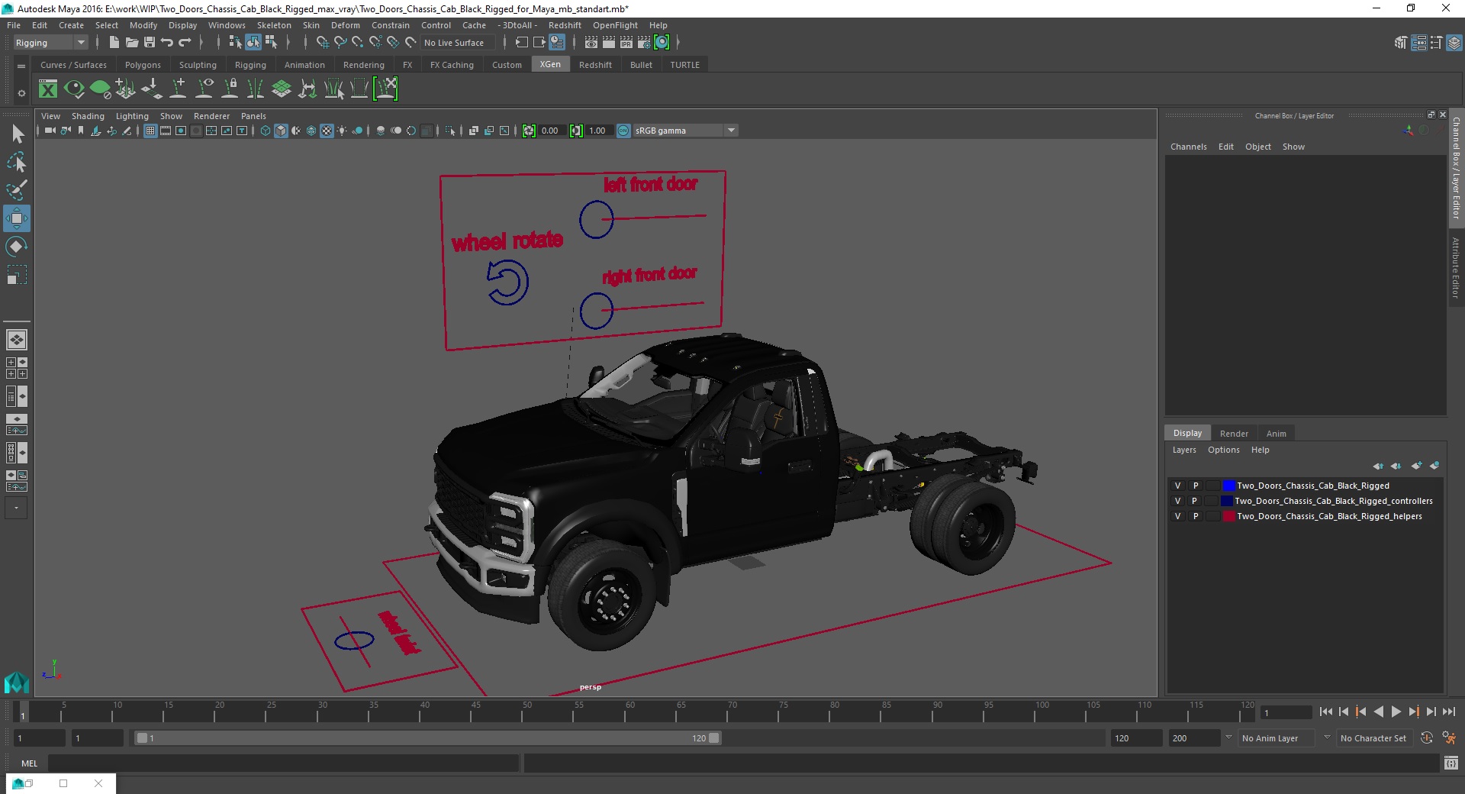Activate the Lasso Select tool
The image size is (1465, 794).
coord(17,163)
